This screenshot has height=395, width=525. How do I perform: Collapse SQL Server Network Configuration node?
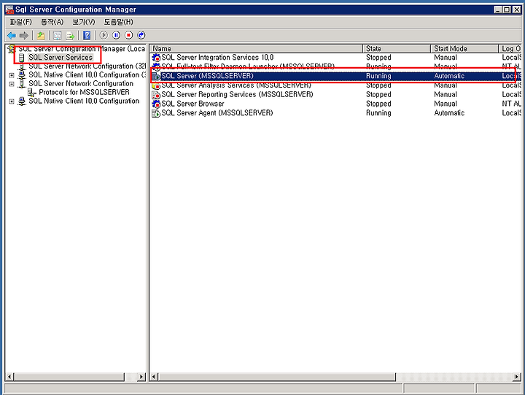12,84
